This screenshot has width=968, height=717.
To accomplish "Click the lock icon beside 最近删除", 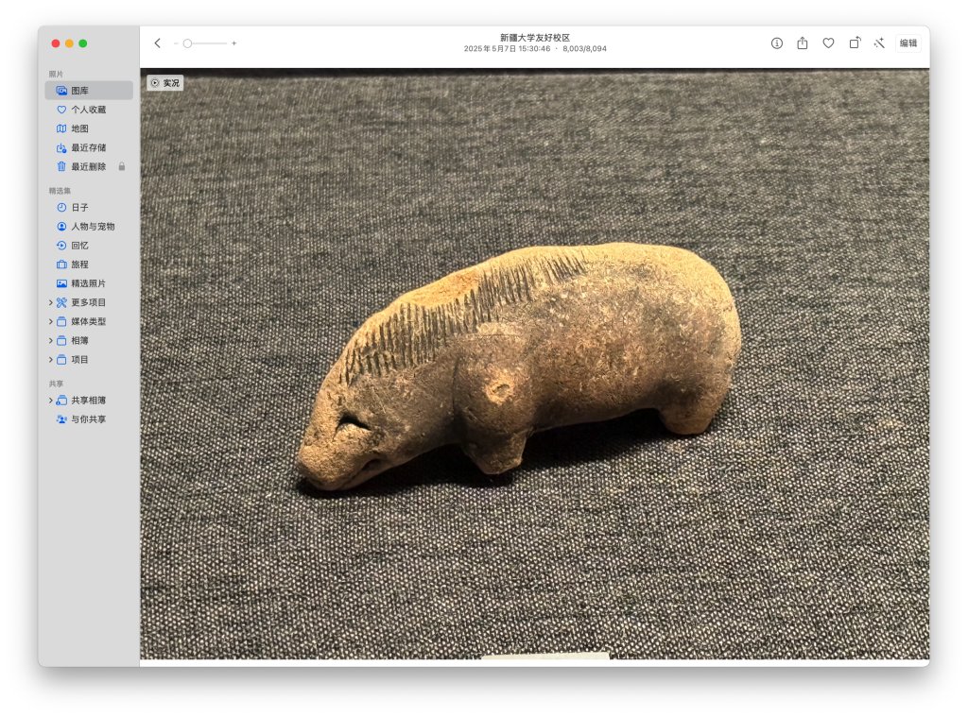I will 121,167.
